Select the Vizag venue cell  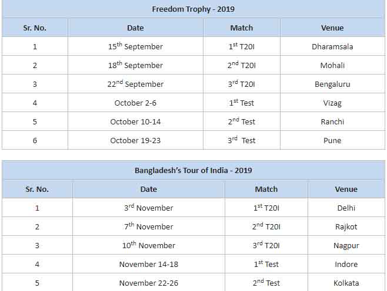[x=332, y=103]
